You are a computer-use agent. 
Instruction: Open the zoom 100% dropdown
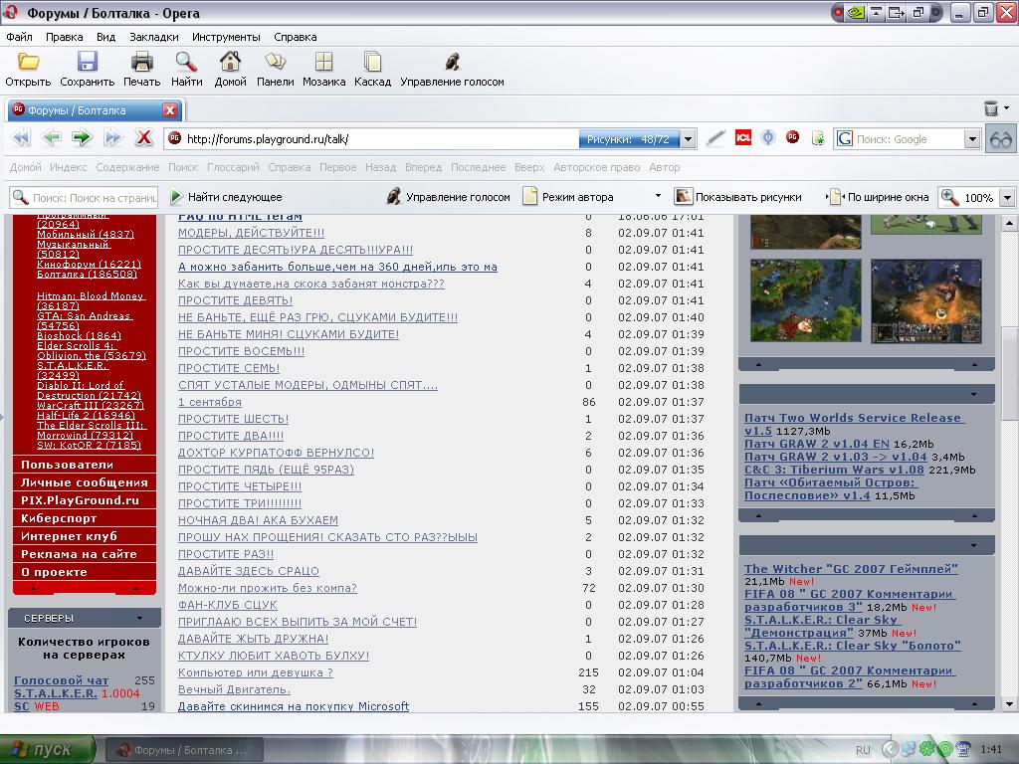1006,197
